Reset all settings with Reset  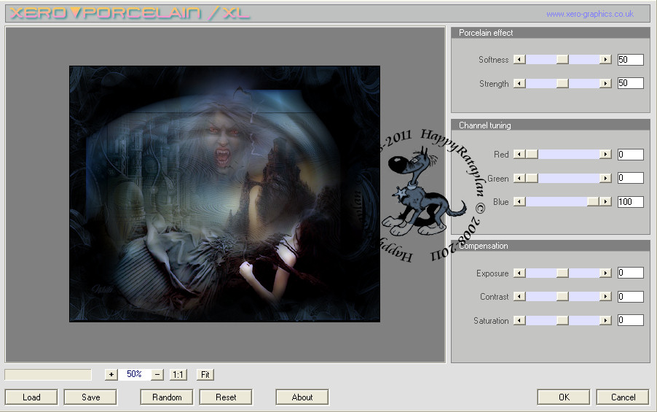pyautogui.click(x=226, y=397)
